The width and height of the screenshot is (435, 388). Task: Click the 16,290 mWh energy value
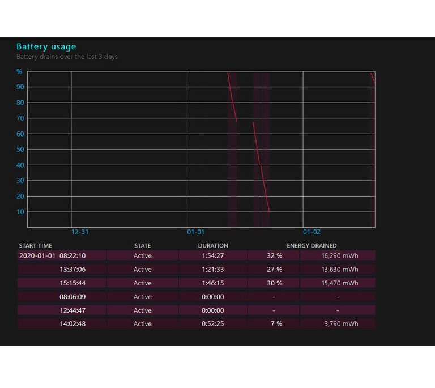pyautogui.click(x=340, y=255)
